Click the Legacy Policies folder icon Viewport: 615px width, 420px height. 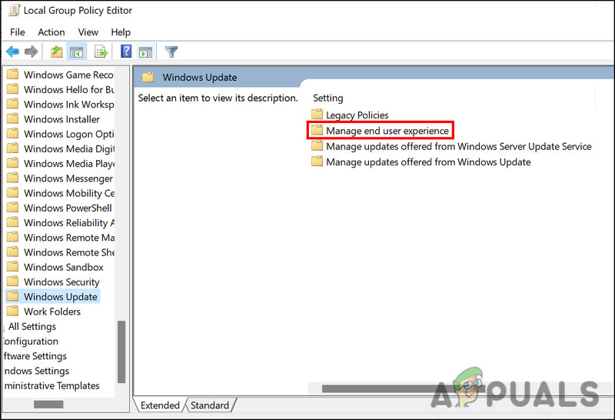coord(317,114)
